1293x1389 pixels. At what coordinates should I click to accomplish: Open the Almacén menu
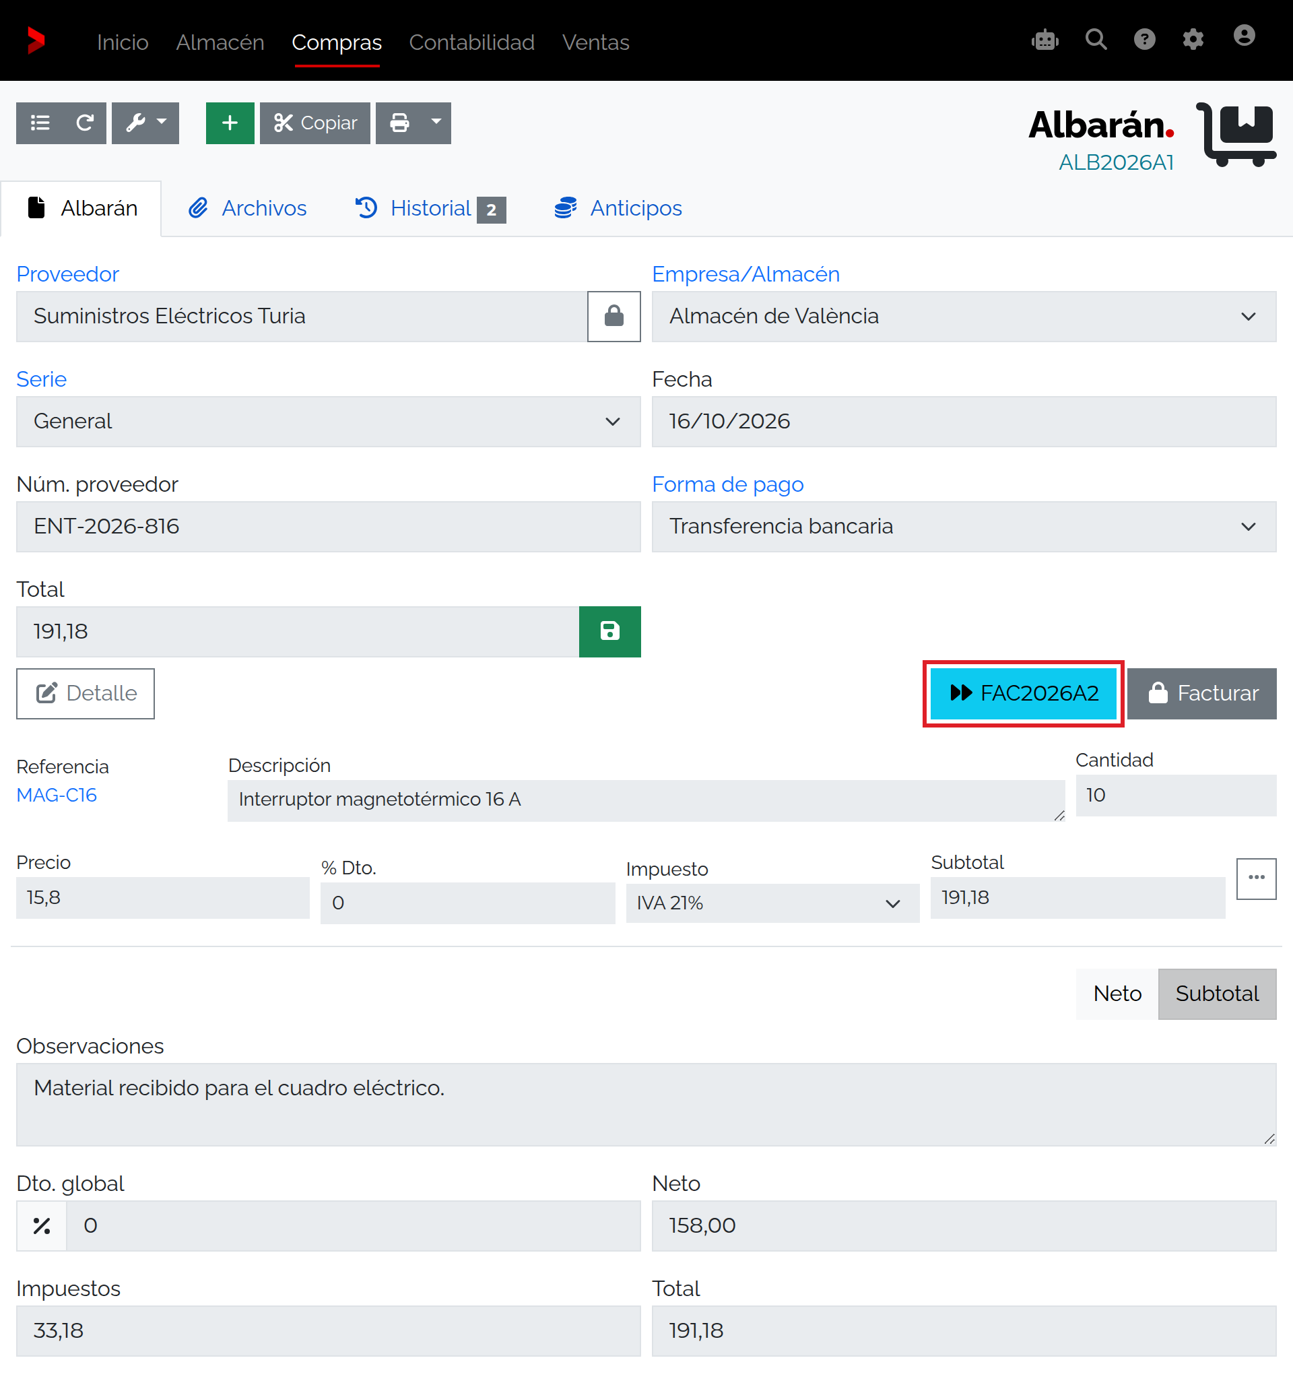220,42
